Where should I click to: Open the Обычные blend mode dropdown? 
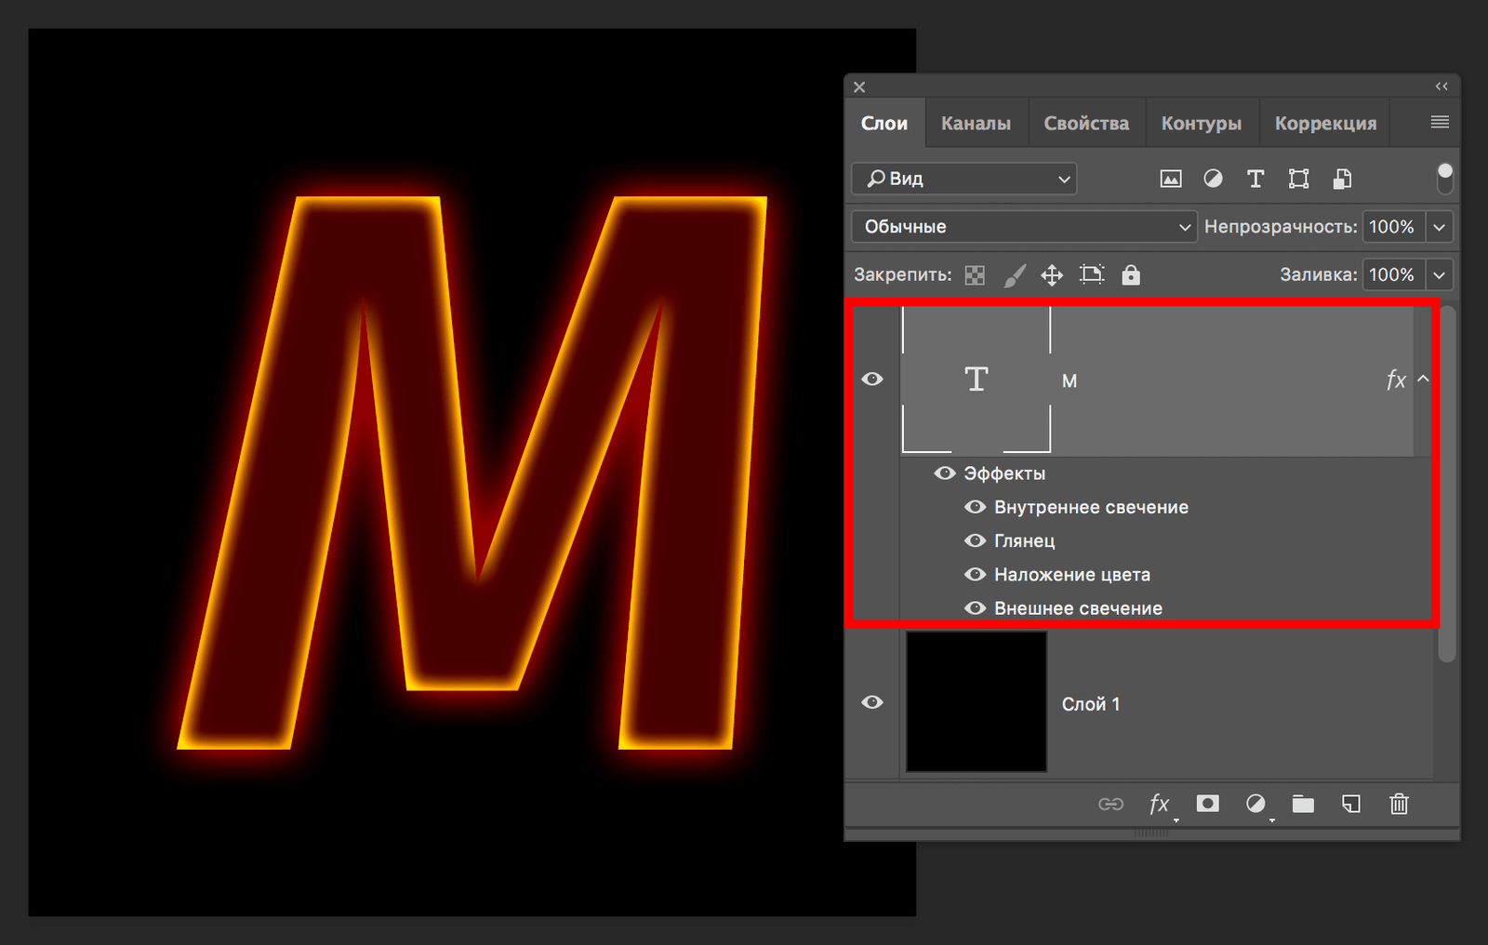tap(1023, 227)
